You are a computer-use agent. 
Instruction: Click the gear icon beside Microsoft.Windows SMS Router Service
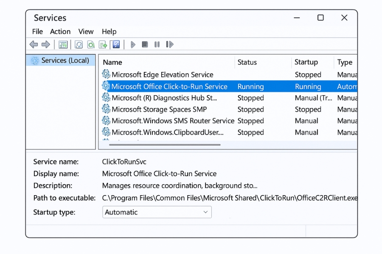coord(106,121)
